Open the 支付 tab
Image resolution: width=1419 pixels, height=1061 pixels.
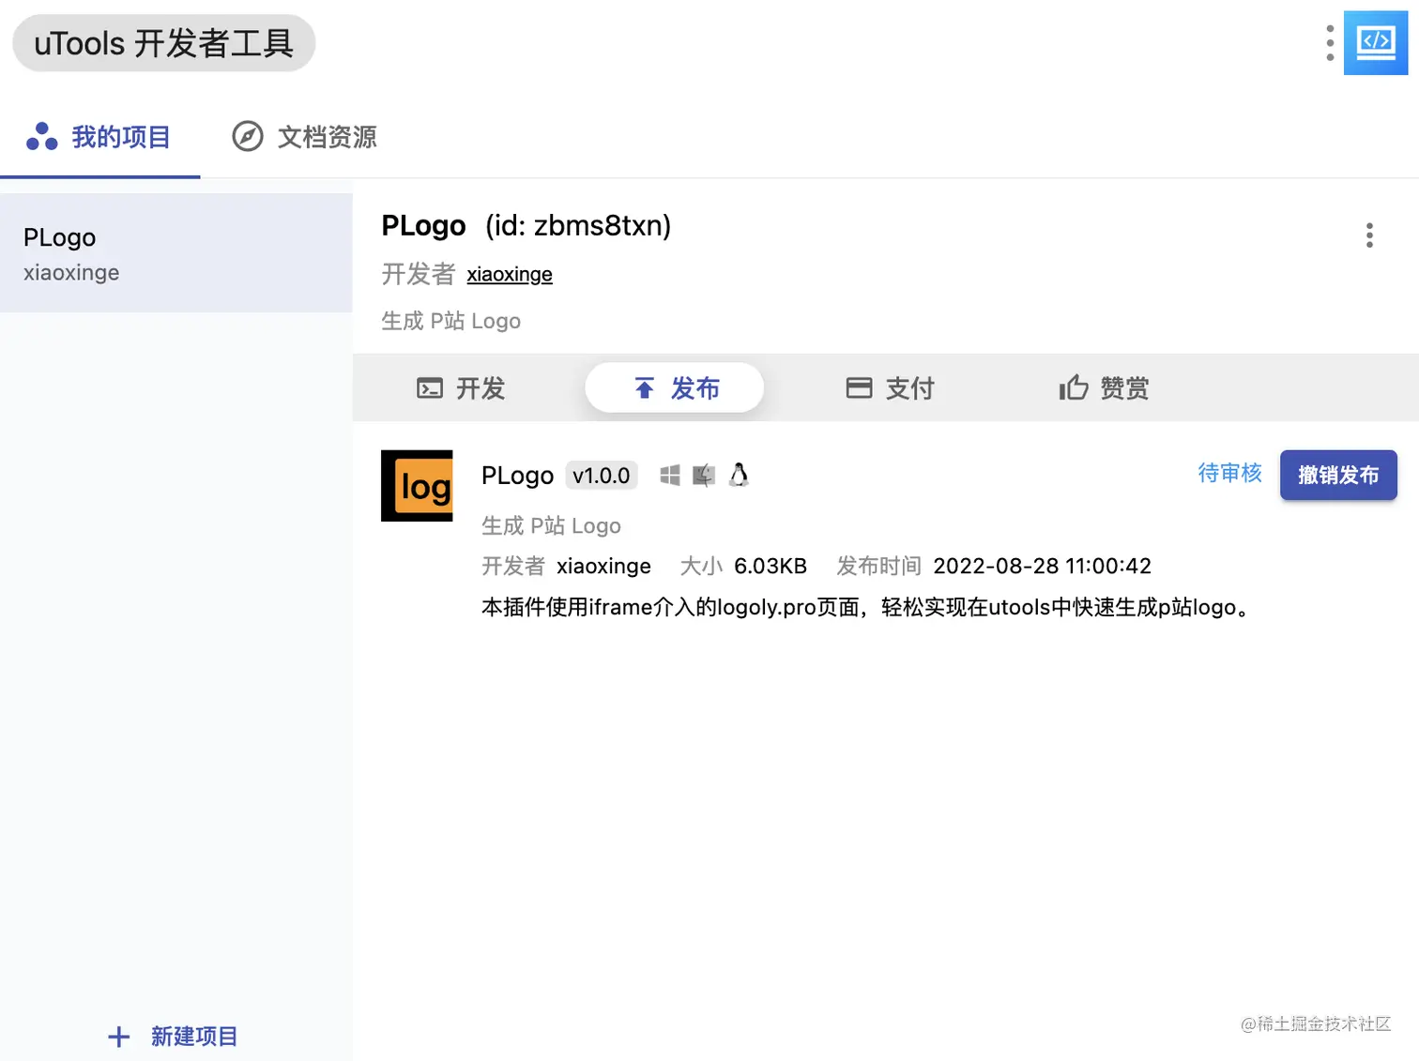coord(890,387)
